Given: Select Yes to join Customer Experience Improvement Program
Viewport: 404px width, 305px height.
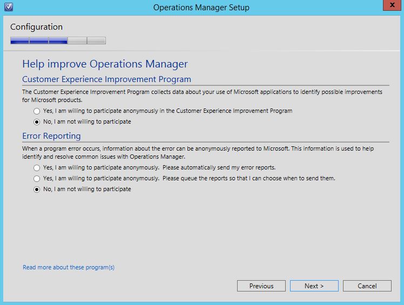Looking at the screenshot, I should 37,111.
